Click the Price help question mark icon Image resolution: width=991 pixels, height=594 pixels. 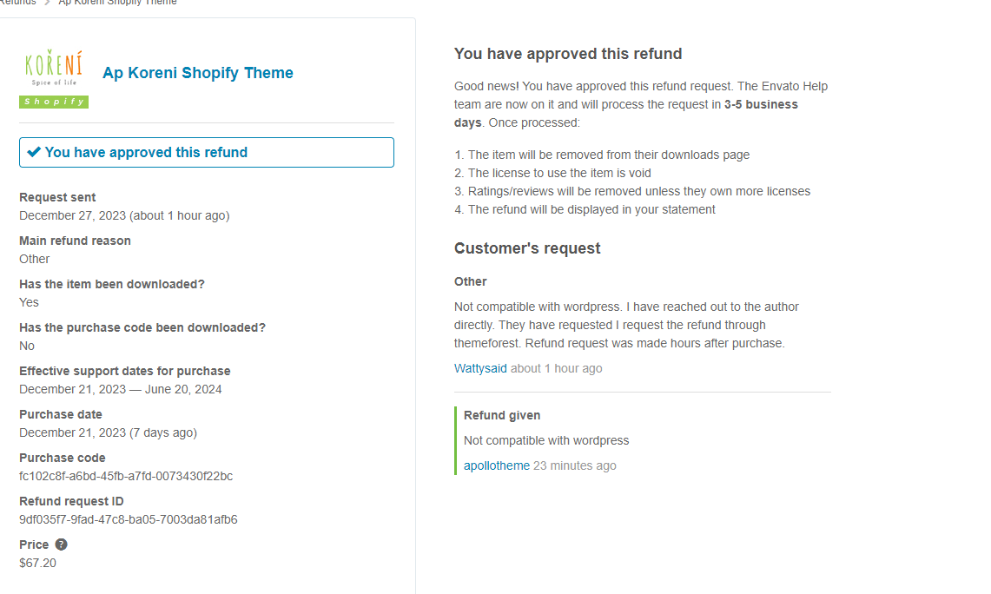pos(61,544)
